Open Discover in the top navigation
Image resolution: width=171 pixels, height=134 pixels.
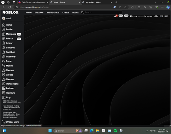[x=39, y=13]
